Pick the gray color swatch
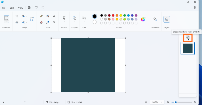The width and height of the screenshot is (202, 105). pos(105,15)
